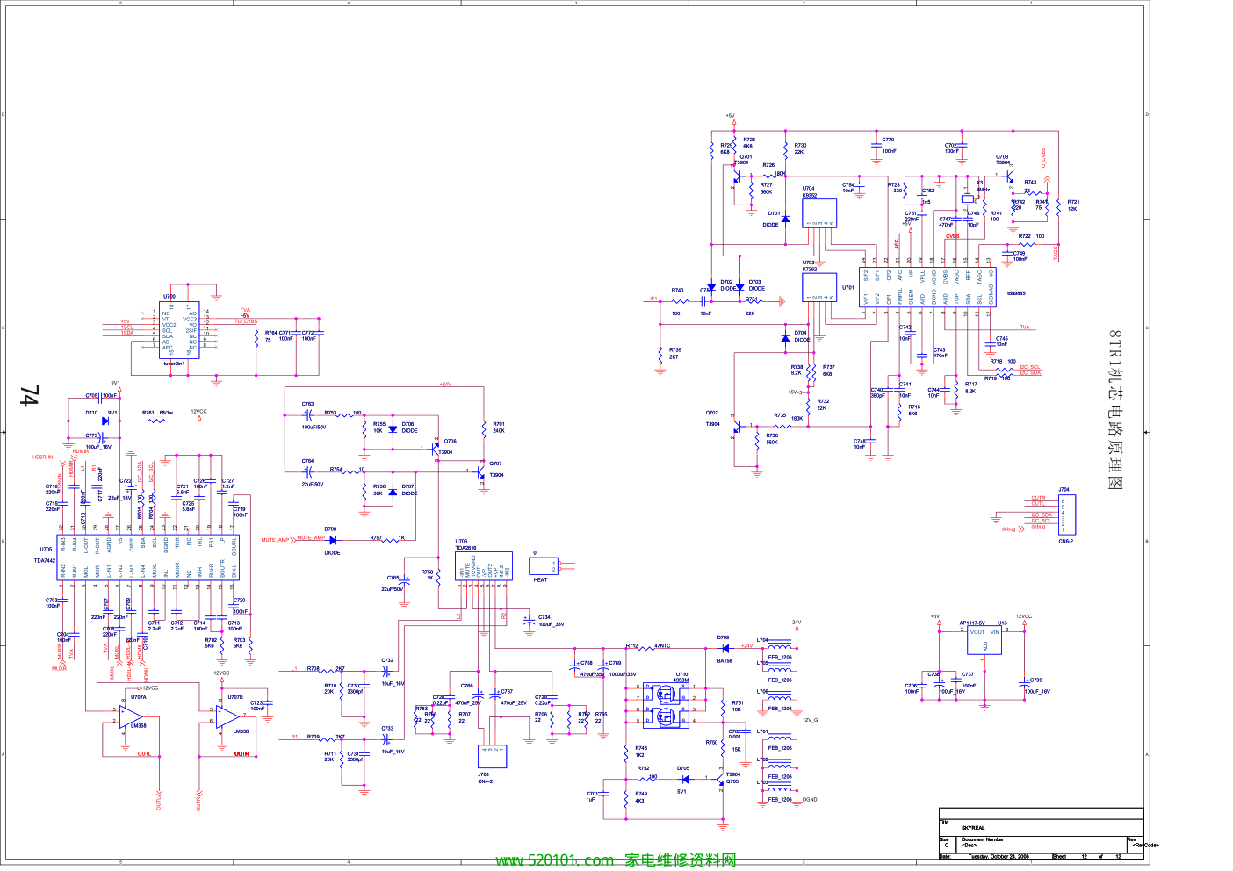Click the Q706 transistor label
The height and width of the screenshot is (871, 1233).
pos(450,442)
